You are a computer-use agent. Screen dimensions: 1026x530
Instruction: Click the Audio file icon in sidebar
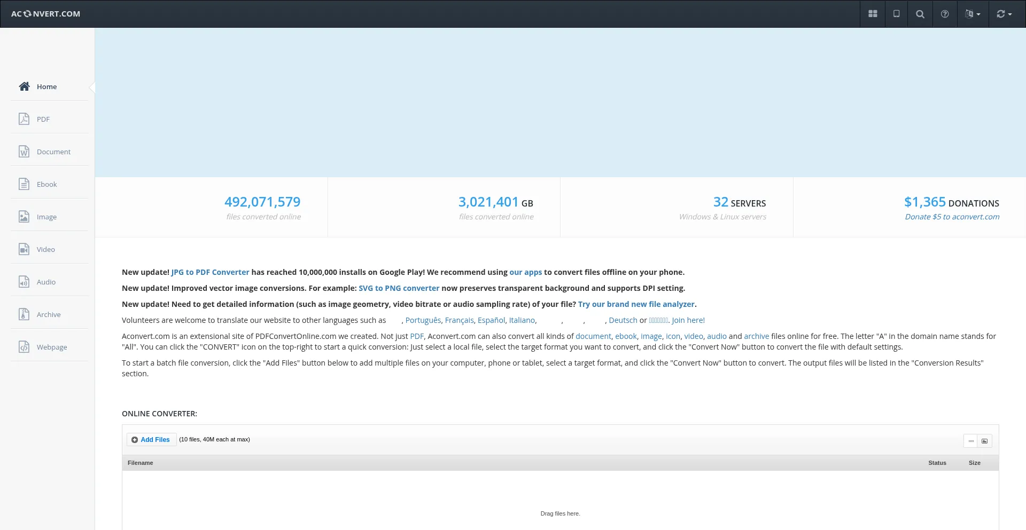[24, 282]
